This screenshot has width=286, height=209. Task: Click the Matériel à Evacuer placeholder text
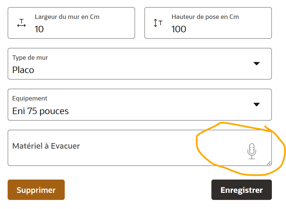click(x=46, y=146)
